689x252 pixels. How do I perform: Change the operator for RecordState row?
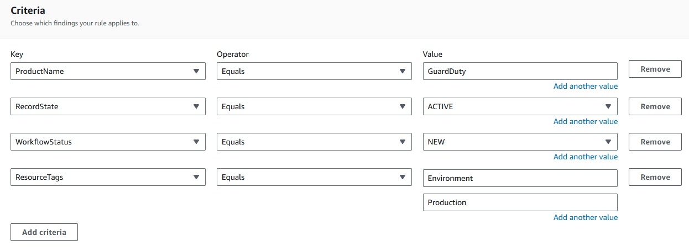click(x=314, y=106)
